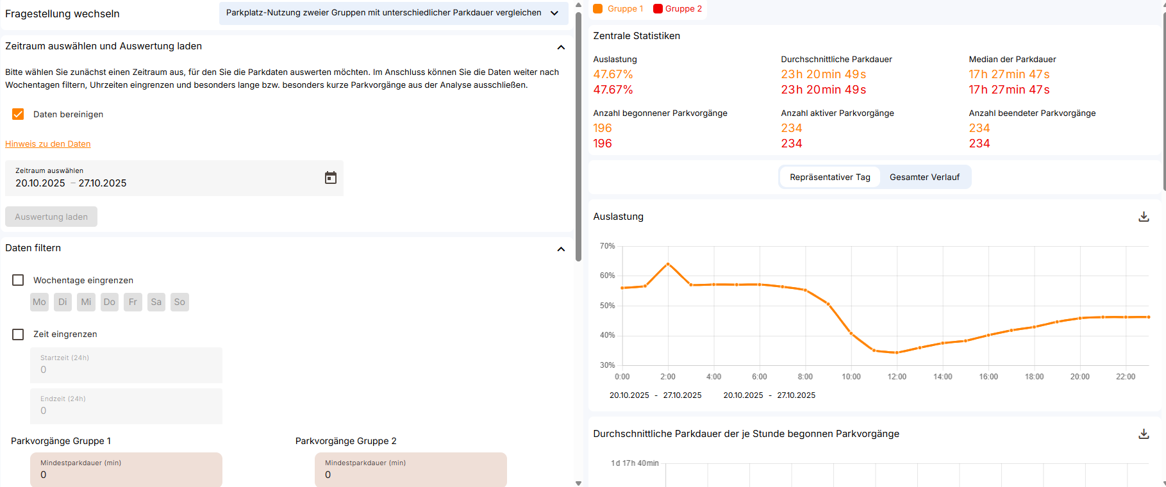
Task: Download the Auslastung chart
Action: pos(1143,217)
